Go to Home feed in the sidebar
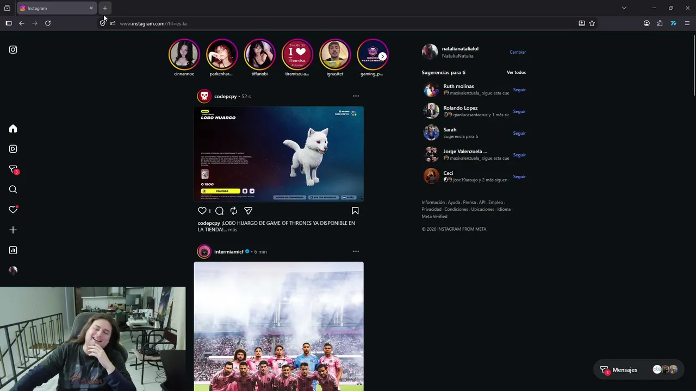Screen dimensions: 696x391 [13, 129]
